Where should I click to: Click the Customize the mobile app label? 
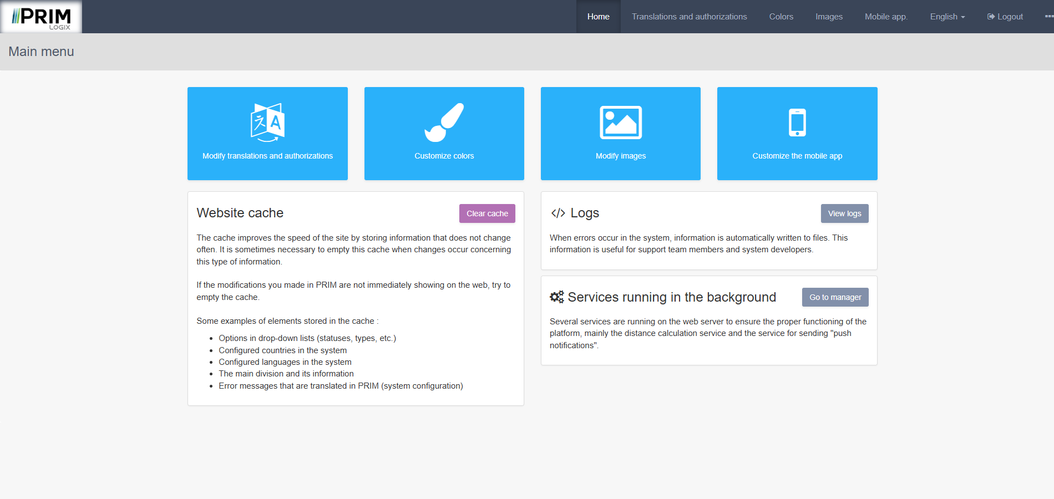tap(797, 156)
